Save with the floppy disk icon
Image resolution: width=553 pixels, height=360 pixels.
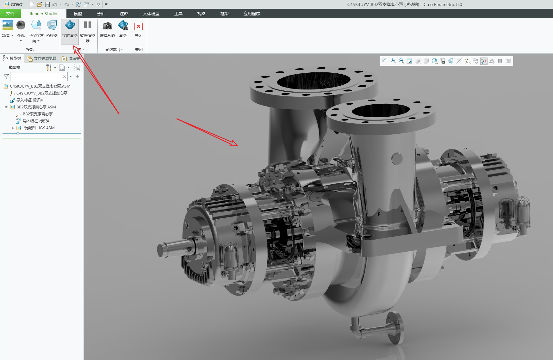pyautogui.click(x=47, y=4)
